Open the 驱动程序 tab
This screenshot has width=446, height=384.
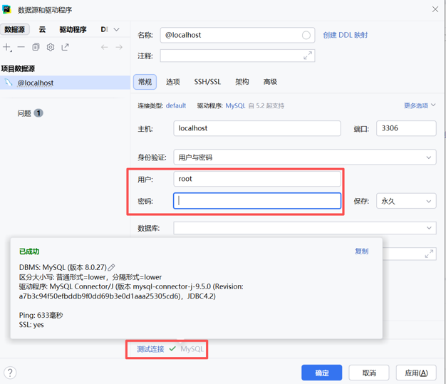[x=73, y=29]
